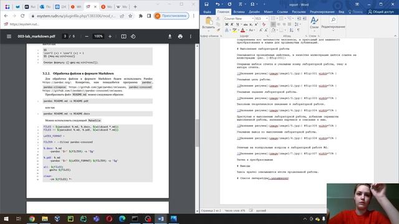
Task: Show paragraph marks in Word
Action: (298, 30)
